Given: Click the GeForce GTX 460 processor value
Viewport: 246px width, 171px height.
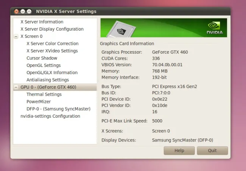Looking at the screenshot, I should [x=170, y=52].
